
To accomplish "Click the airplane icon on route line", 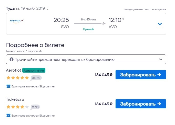I will click(x=104, y=24).
